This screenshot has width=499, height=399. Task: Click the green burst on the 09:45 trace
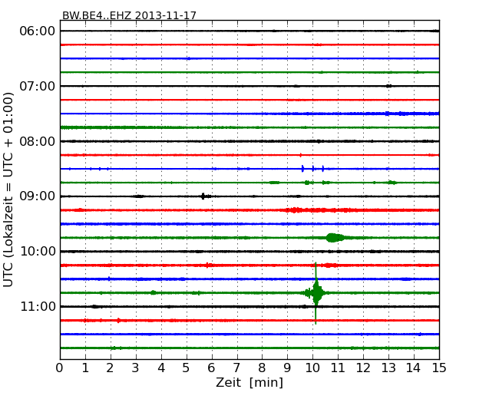click(x=335, y=238)
